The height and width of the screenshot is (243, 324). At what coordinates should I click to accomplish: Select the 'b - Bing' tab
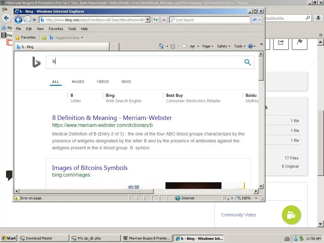(62, 47)
